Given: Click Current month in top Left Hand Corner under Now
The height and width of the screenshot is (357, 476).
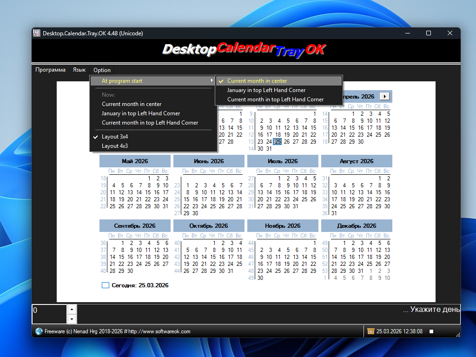Looking at the screenshot, I should (x=153, y=123).
